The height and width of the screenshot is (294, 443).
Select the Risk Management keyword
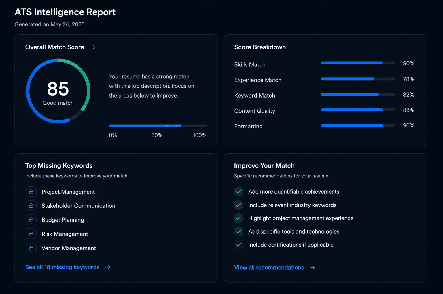[x=65, y=234]
